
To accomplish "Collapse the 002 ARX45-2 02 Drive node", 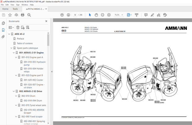I will tap(14, 91).
